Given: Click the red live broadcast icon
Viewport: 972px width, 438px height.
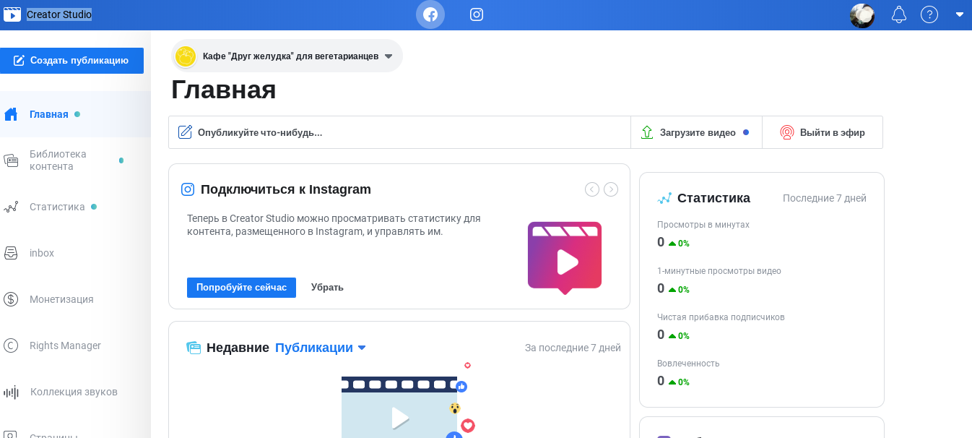Looking at the screenshot, I should coord(787,132).
